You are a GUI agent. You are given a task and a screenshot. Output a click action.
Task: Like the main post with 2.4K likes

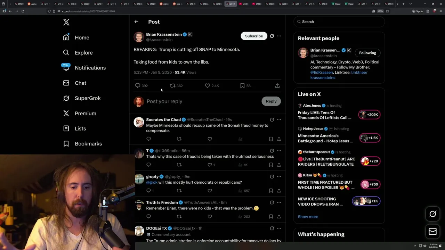pyautogui.click(x=212, y=86)
